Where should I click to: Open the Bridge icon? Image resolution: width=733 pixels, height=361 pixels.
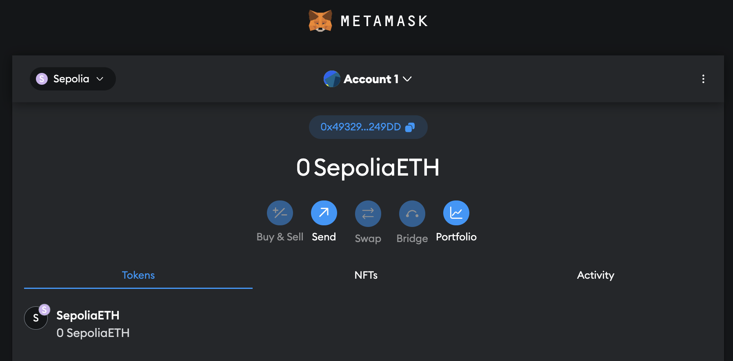pos(412,214)
